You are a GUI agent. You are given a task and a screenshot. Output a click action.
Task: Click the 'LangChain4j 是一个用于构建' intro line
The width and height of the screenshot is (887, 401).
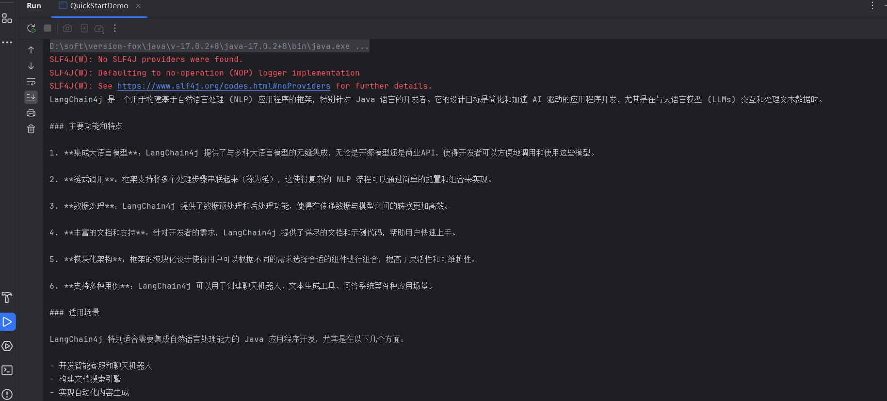(x=437, y=100)
